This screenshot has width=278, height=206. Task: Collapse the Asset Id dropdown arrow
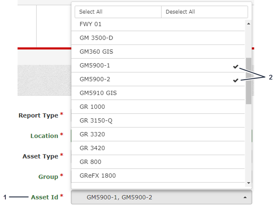click(245, 198)
